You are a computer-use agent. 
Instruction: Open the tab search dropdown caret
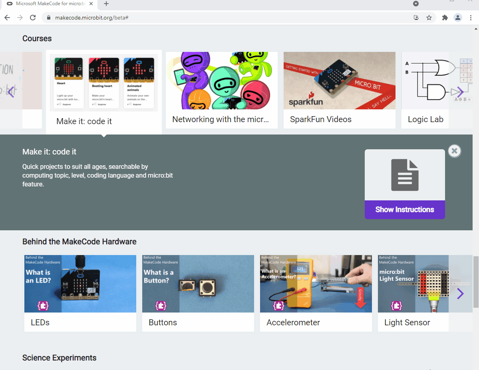coord(416,4)
